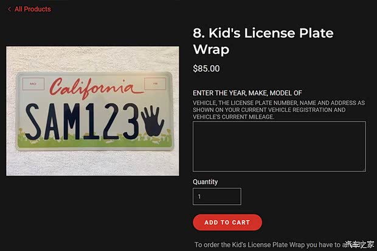Click the word Wrap in the product title
The image size is (377, 251).
[x=211, y=49]
